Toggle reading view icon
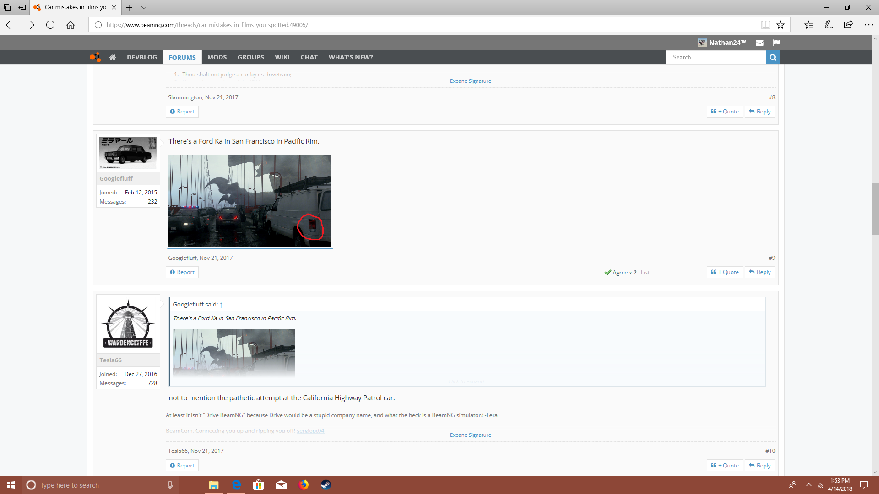Screen dimensions: 879x494 pos(766,25)
